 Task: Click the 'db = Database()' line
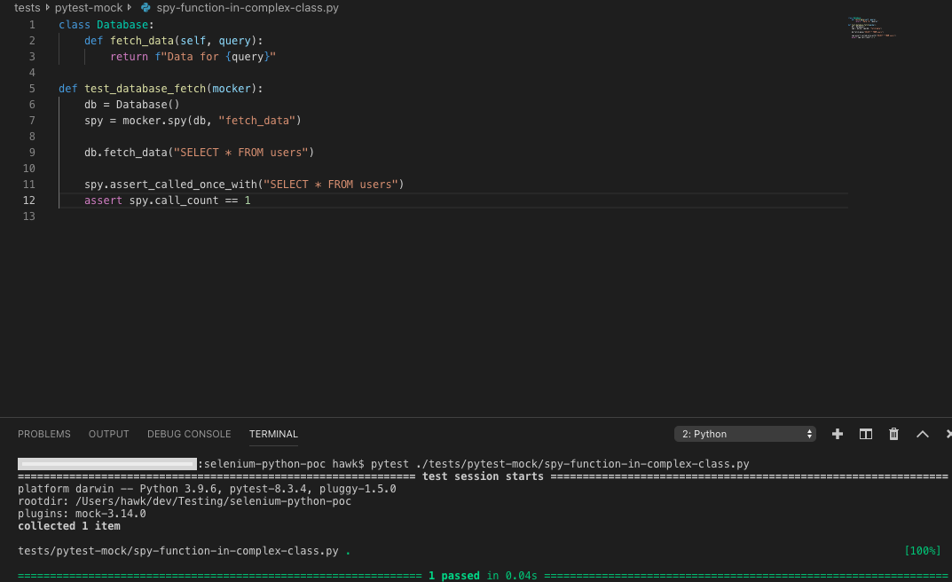pos(131,105)
